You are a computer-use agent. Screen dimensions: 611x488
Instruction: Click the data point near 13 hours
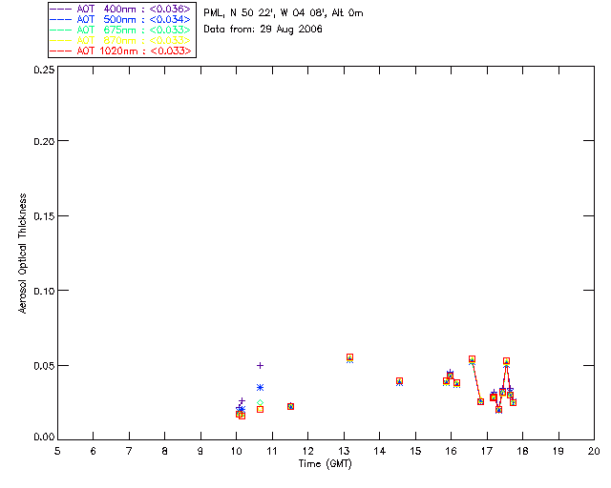pos(349,357)
